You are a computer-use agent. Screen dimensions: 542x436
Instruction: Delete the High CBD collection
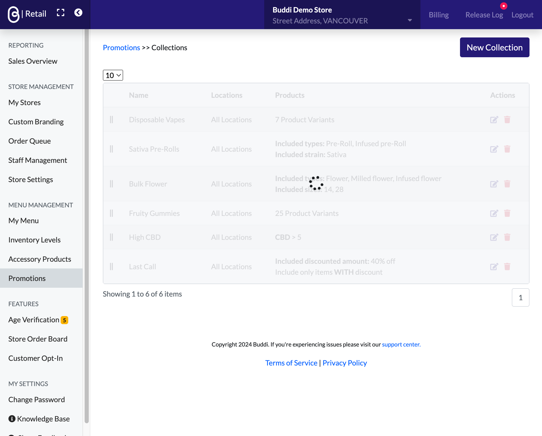pos(507,237)
